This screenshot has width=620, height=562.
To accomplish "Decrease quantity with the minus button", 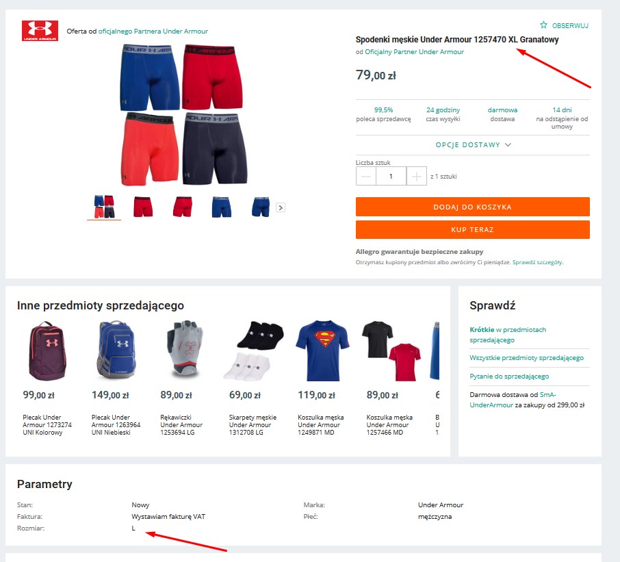I will pyautogui.click(x=365, y=176).
